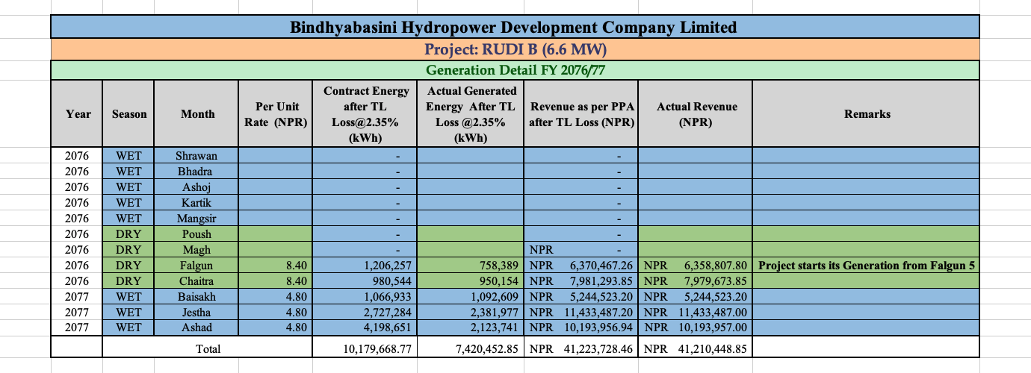Select total actual revenue 41,210,448.85

pyautogui.click(x=696, y=348)
